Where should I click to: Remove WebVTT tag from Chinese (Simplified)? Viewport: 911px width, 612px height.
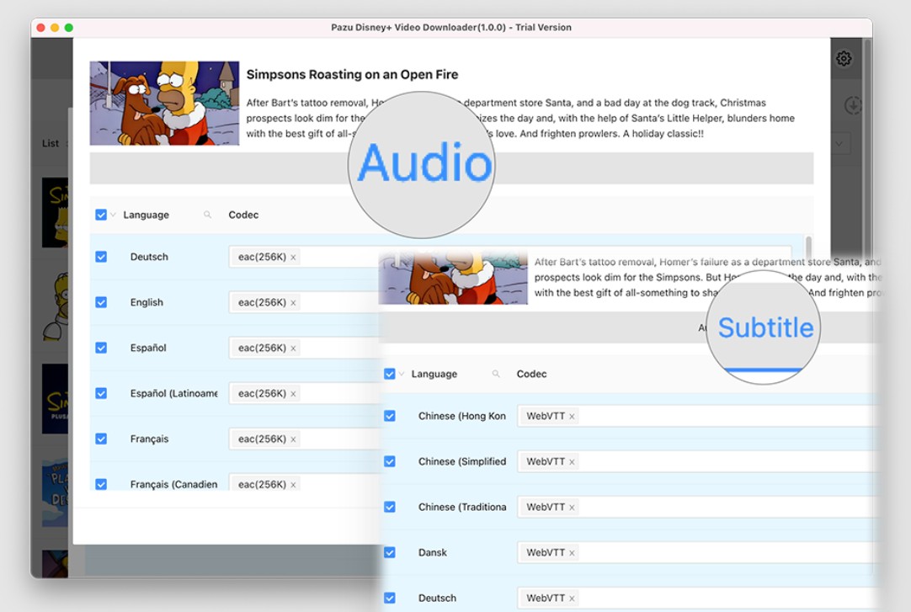tap(572, 462)
